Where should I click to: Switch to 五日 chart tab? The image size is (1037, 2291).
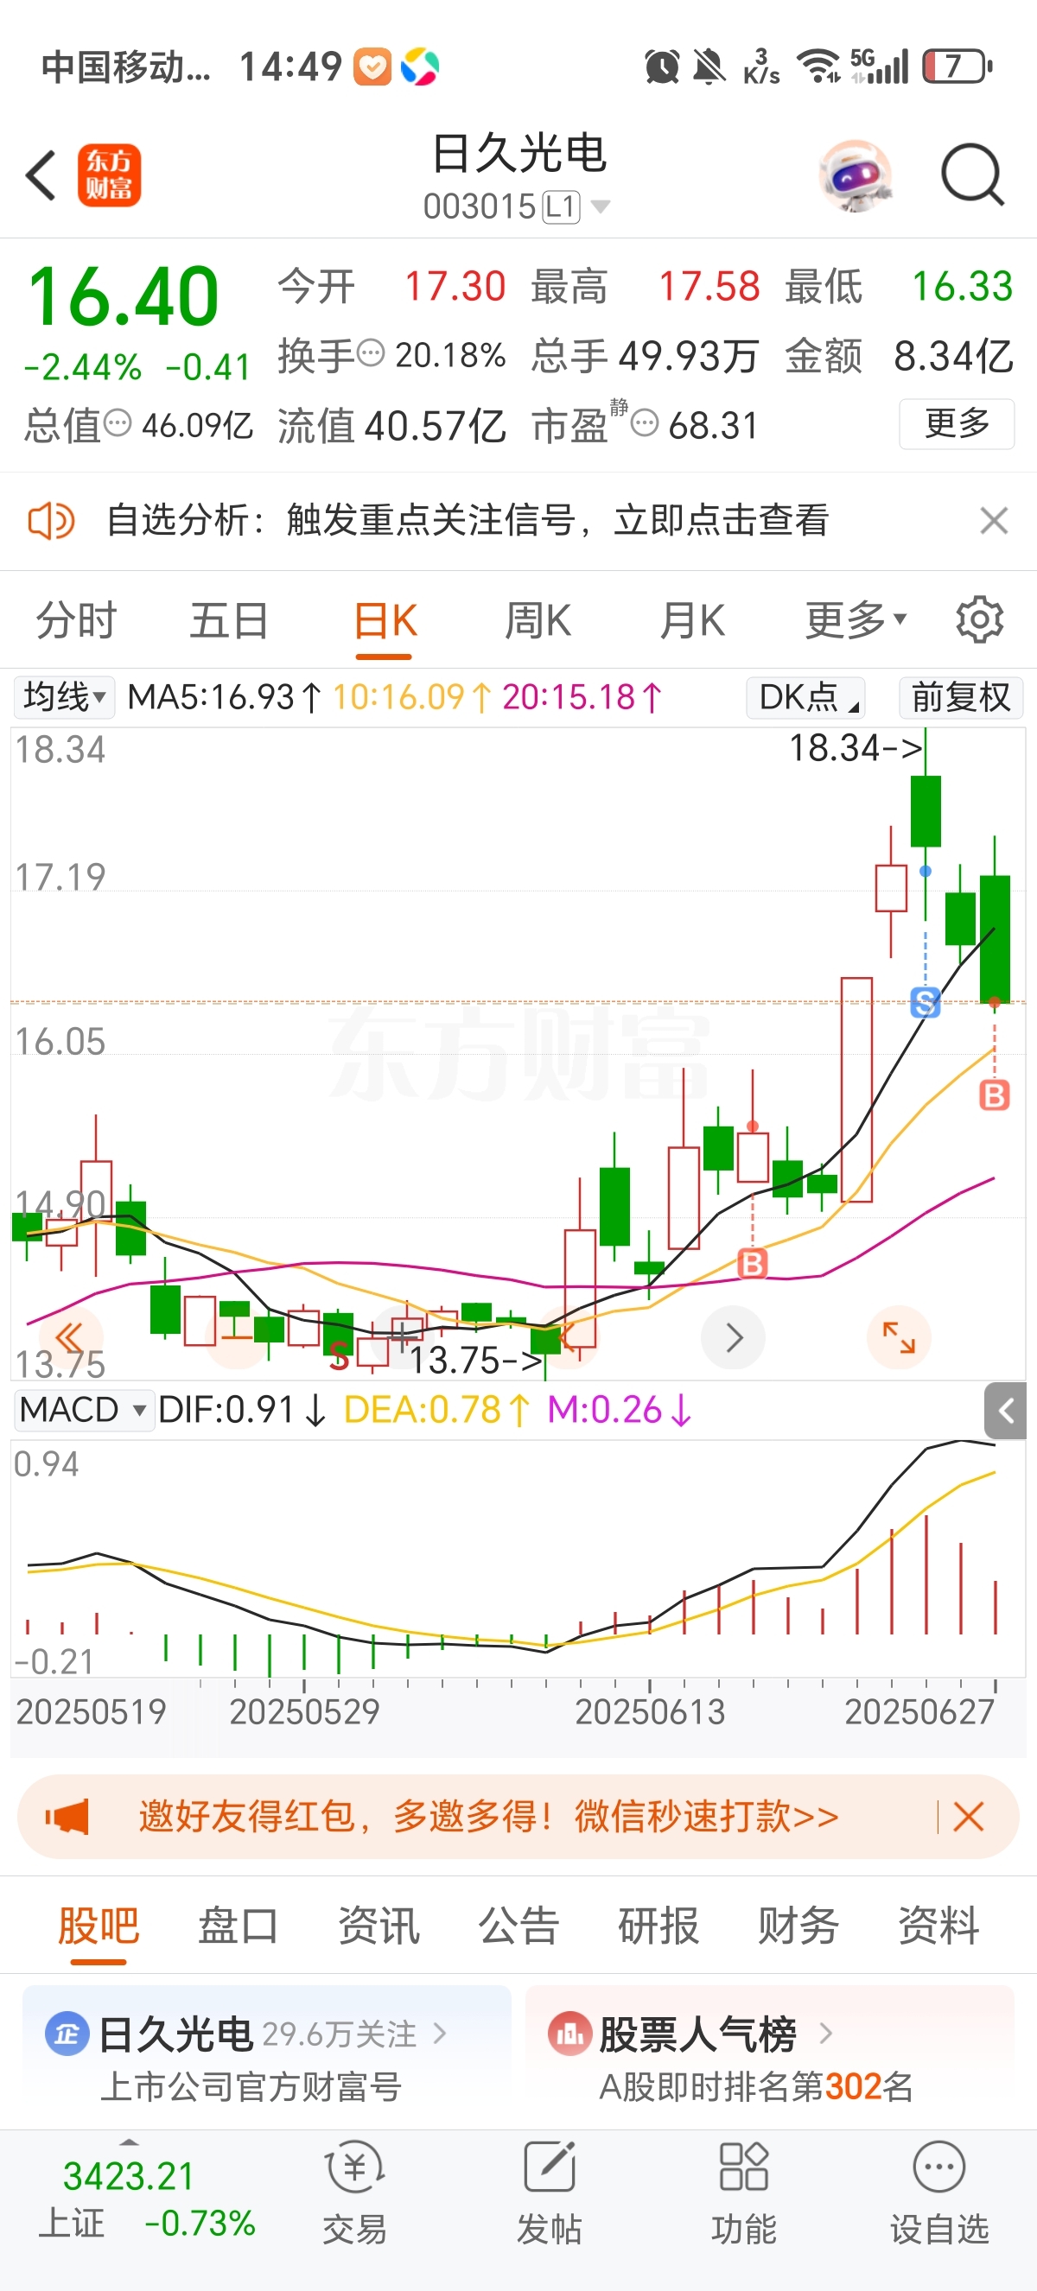point(230,621)
